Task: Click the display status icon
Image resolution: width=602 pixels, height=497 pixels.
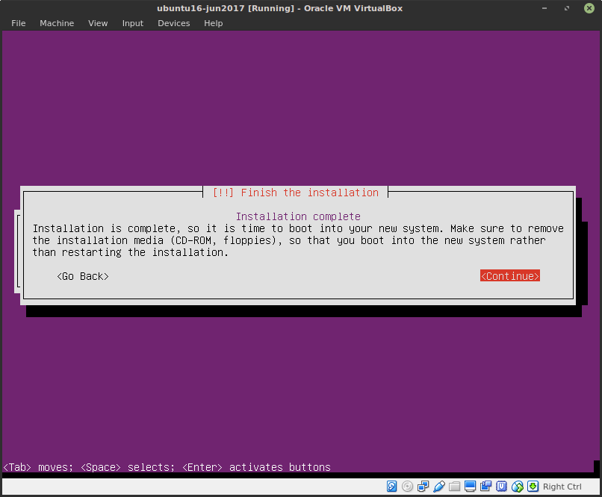Action: coord(469,487)
